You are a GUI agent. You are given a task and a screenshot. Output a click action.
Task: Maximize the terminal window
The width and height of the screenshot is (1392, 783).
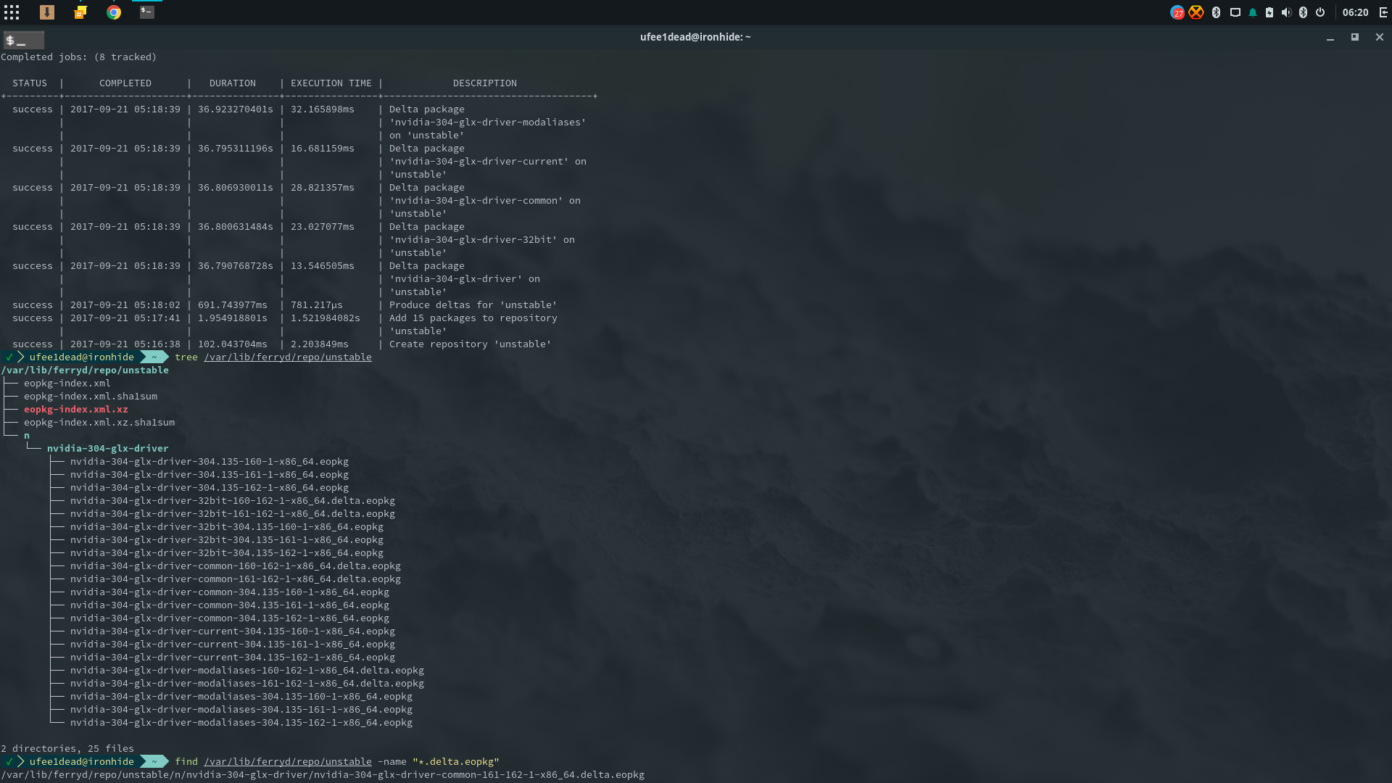click(x=1354, y=37)
